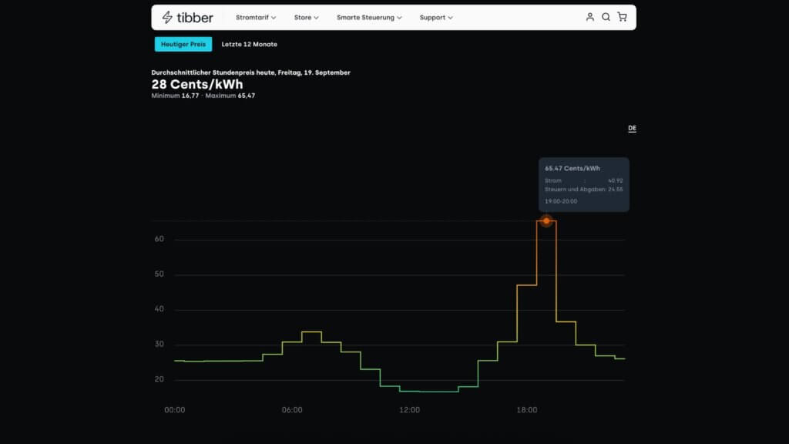Image resolution: width=789 pixels, height=444 pixels.
Task: Expand the Store dropdown menu
Action: [x=306, y=17]
